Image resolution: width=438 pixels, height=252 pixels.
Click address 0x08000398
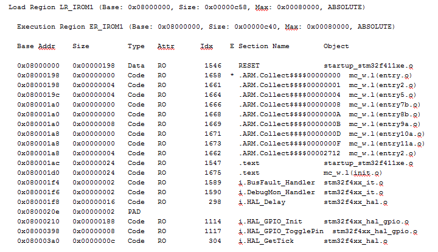(x=38, y=231)
